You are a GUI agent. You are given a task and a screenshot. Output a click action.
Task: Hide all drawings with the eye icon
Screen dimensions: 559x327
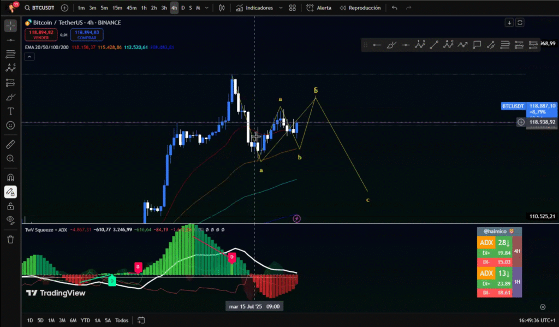[10, 221]
